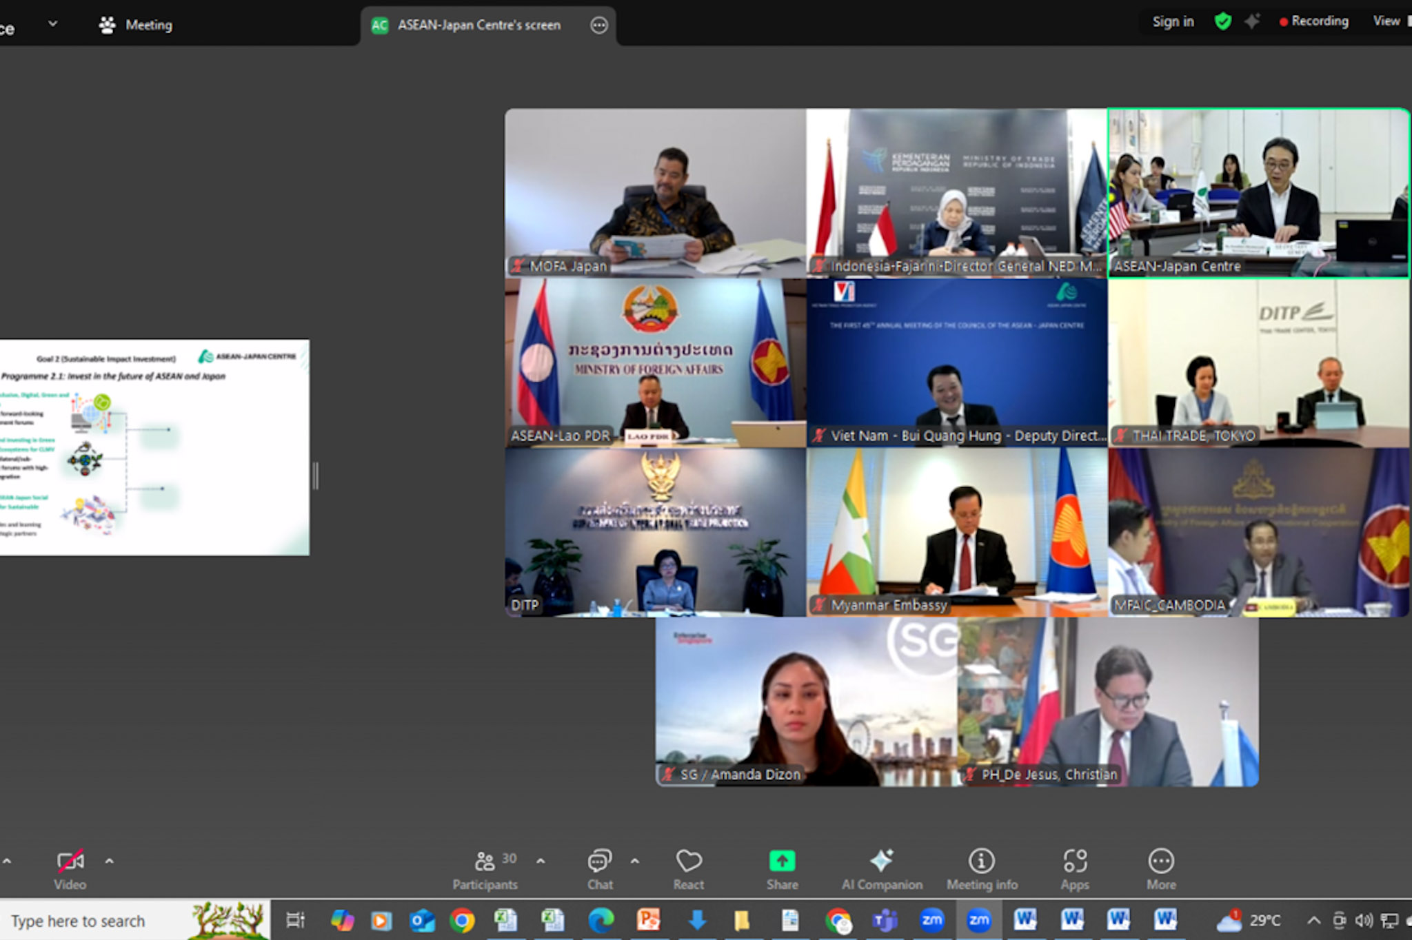The height and width of the screenshot is (940, 1412).
Task: Open the ellipsis options on shared screen tab
Action: tap(599, 25)
